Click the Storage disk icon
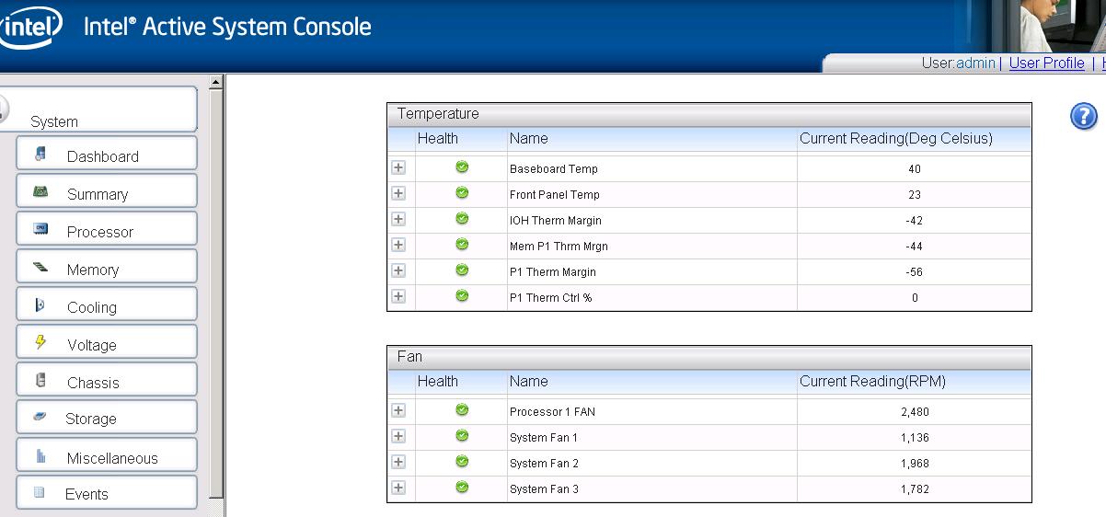 pyautogui.click(x=40, y=417)
